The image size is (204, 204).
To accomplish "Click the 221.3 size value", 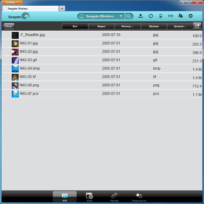I will 197,61.
